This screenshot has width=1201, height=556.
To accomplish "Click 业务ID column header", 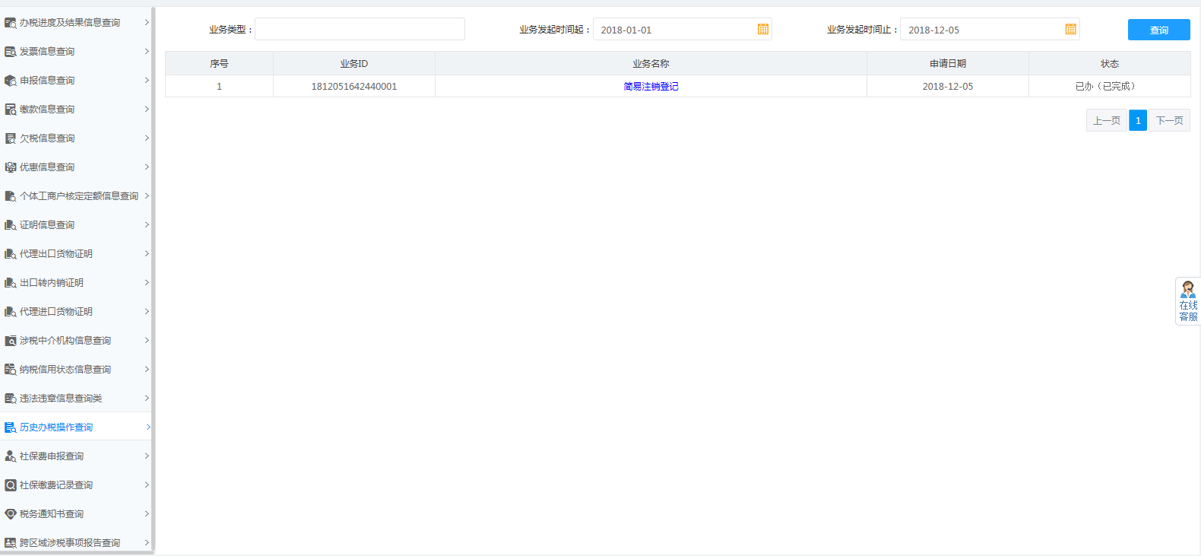I will [x=354, y=64].
